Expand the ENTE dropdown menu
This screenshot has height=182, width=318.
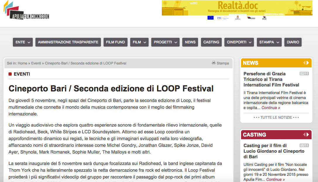coord(23,42)
